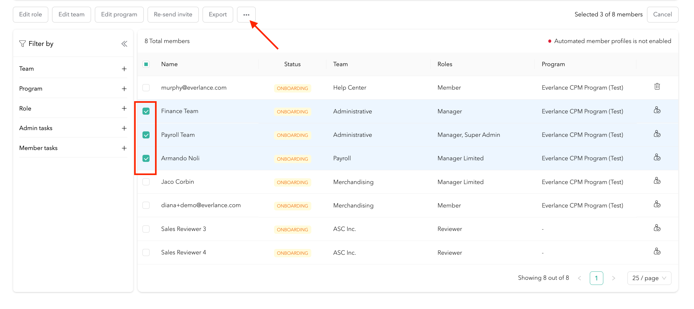Viewport: 694px width, 309px height.
Task: Expand the Team filter section
Action: (124, 69)
